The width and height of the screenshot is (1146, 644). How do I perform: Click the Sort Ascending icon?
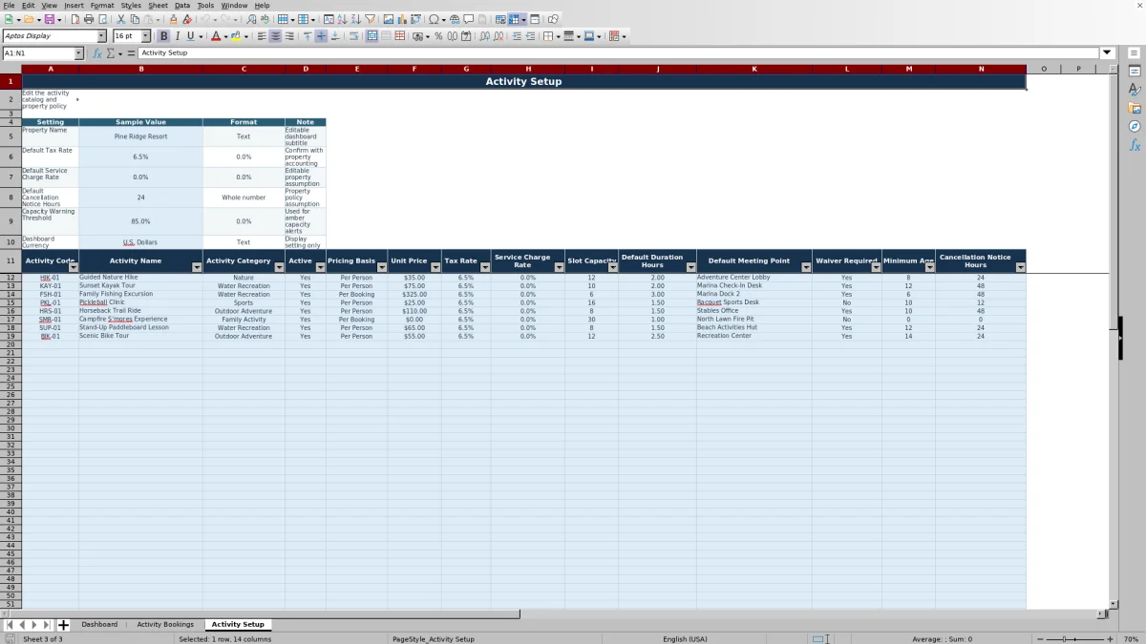point(342,19)
